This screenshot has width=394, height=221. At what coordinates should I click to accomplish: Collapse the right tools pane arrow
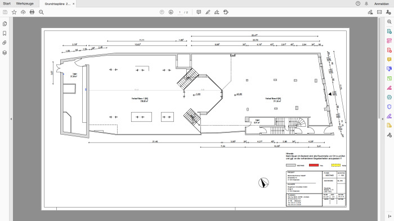point(382,119)
